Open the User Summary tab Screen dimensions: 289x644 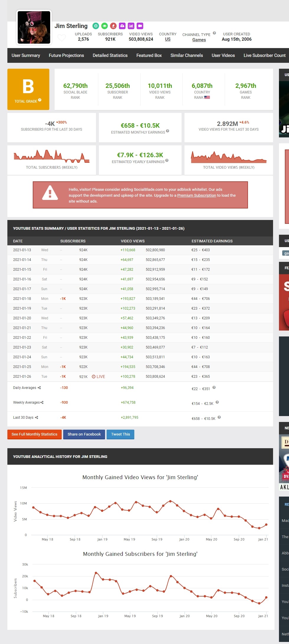pos(26,55)
